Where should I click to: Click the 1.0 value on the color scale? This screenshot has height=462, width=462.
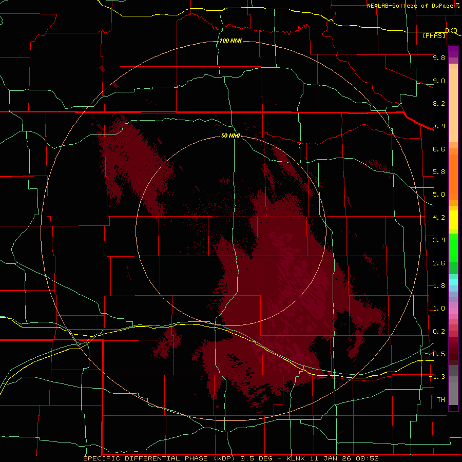tap(439, 309)
